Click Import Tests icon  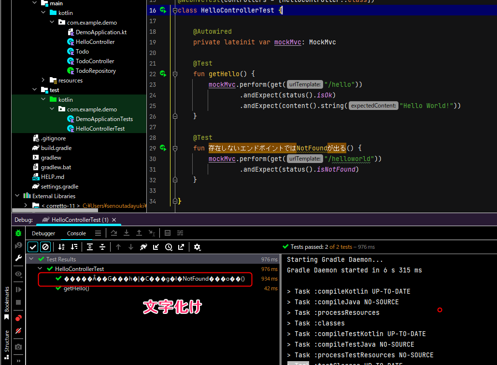156,247
